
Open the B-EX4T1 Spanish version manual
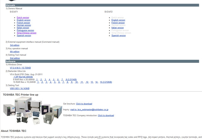tap(24, 36)
